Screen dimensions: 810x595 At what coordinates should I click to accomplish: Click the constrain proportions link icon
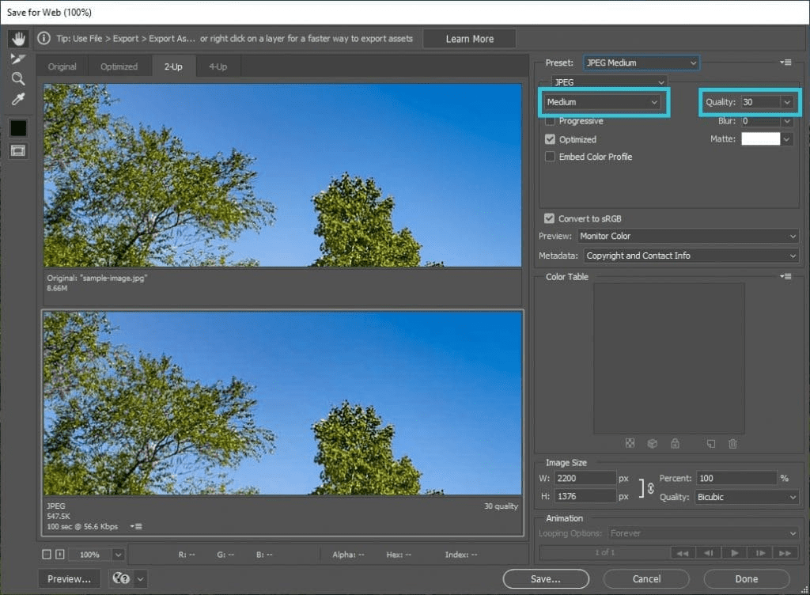(x=651, y=487)
